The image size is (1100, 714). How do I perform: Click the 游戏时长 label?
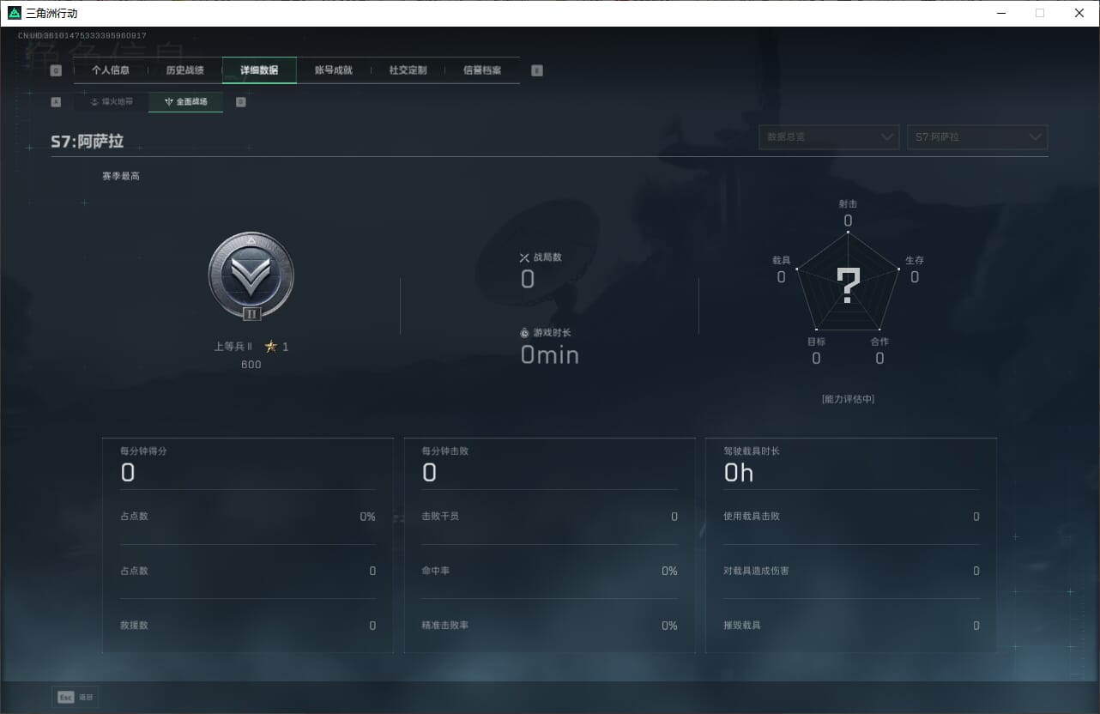click(x=552, y=332)
